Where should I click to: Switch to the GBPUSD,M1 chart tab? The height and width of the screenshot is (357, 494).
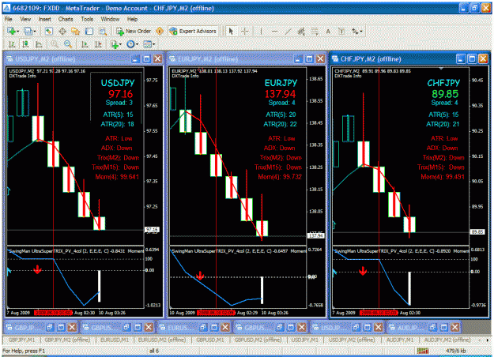click(209, 340)
